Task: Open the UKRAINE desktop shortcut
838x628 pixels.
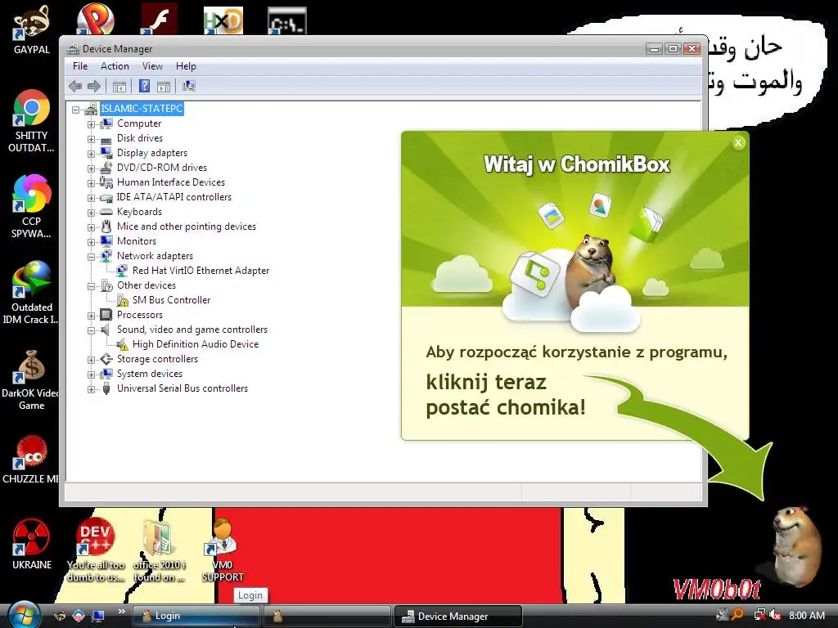Action: pos(32,545)
